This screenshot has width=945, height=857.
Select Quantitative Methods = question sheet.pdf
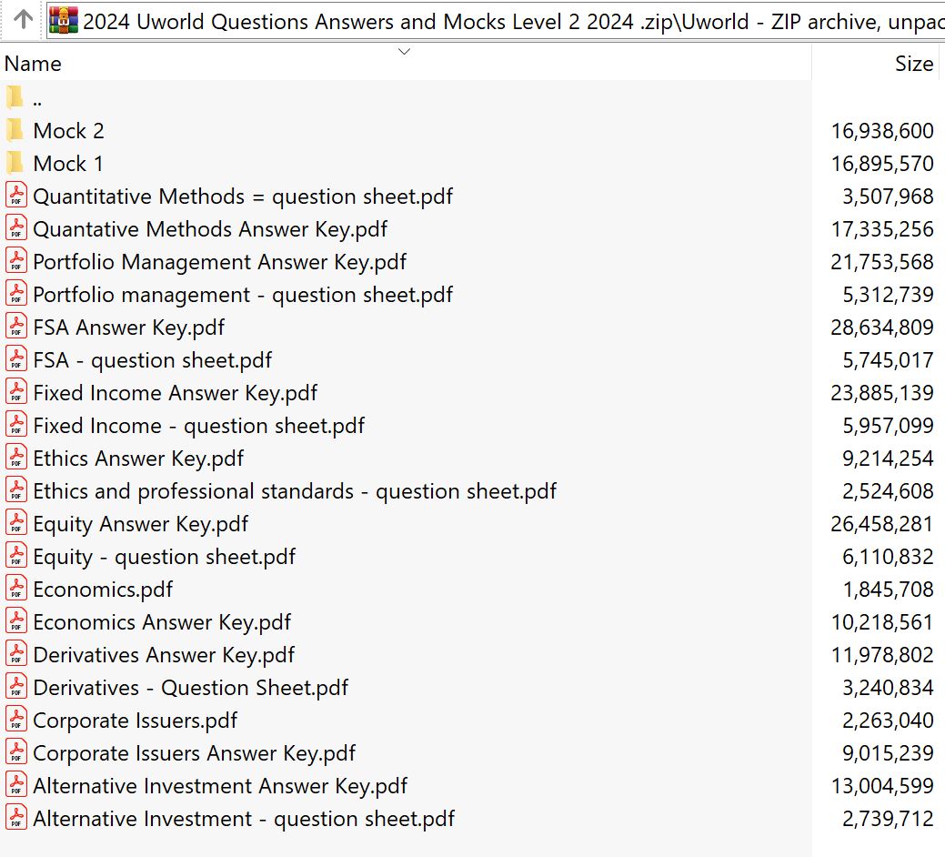pos(242,196)
